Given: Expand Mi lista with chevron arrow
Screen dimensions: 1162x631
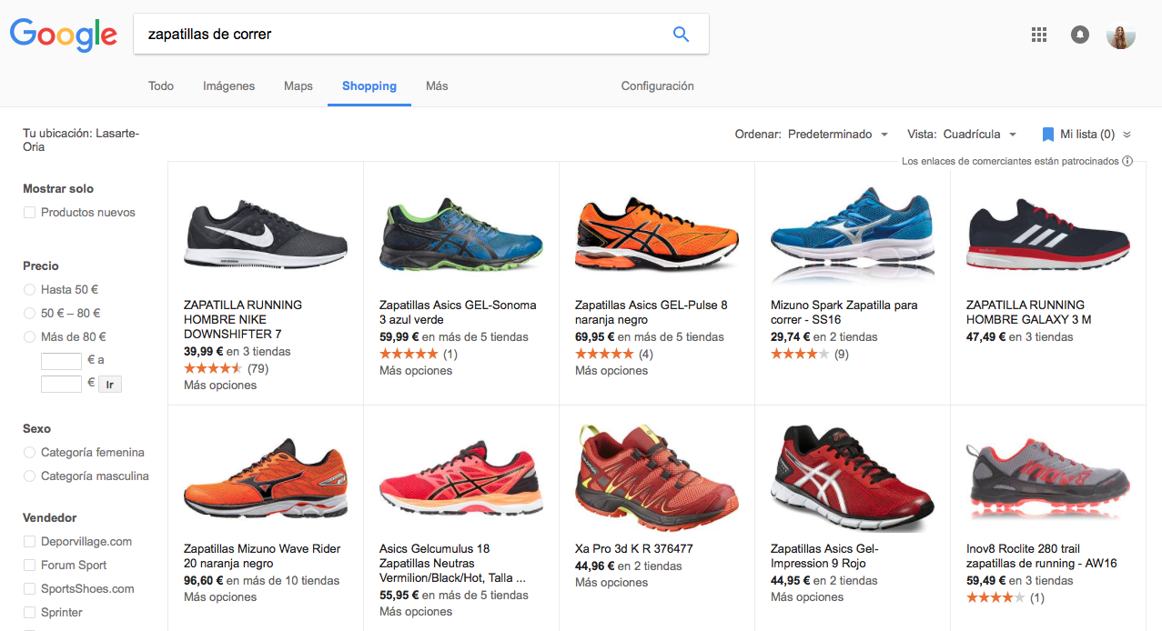Looking at the screenshot, I should 1127,135.
